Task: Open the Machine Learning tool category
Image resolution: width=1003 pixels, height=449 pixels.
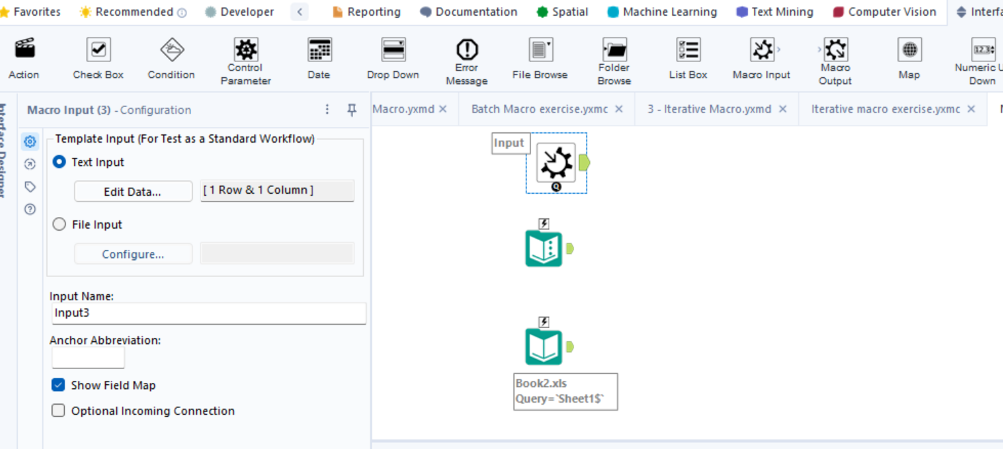Action: point(662,12)
